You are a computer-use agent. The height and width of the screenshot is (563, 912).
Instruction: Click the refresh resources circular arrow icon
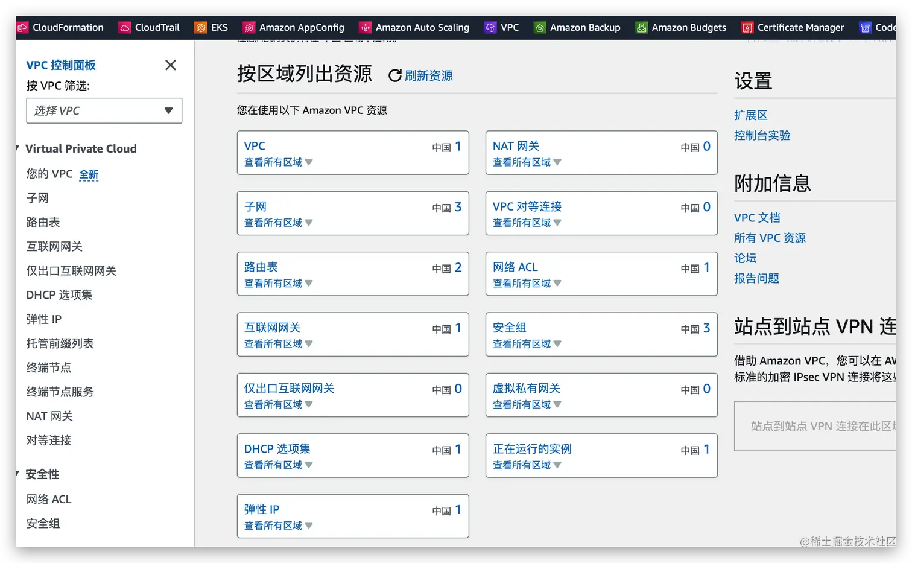coord(395,75)
